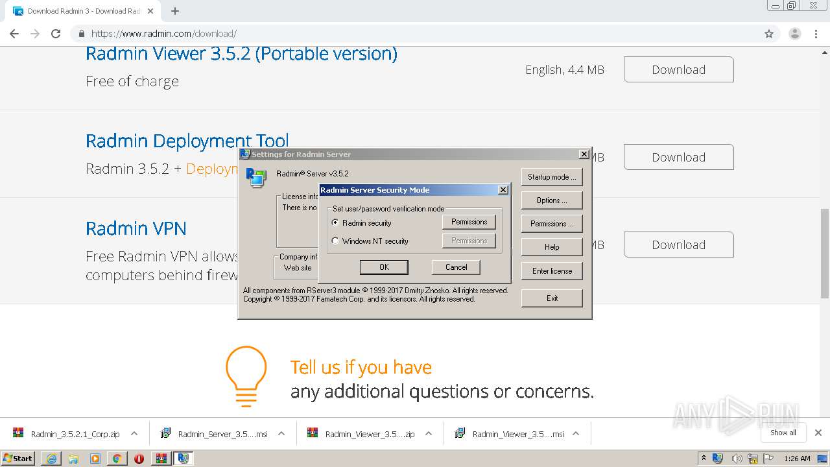
Task: Click the lightbulb questions icon
Action: 246,376
